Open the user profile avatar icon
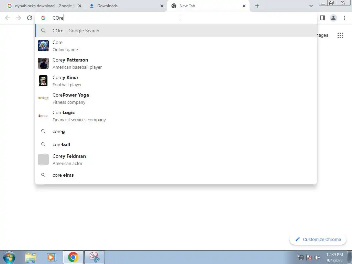352x264 pixels. (x=333, y=18)
